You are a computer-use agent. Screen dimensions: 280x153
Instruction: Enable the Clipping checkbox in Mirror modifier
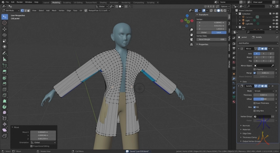click(x=255, y=69)
